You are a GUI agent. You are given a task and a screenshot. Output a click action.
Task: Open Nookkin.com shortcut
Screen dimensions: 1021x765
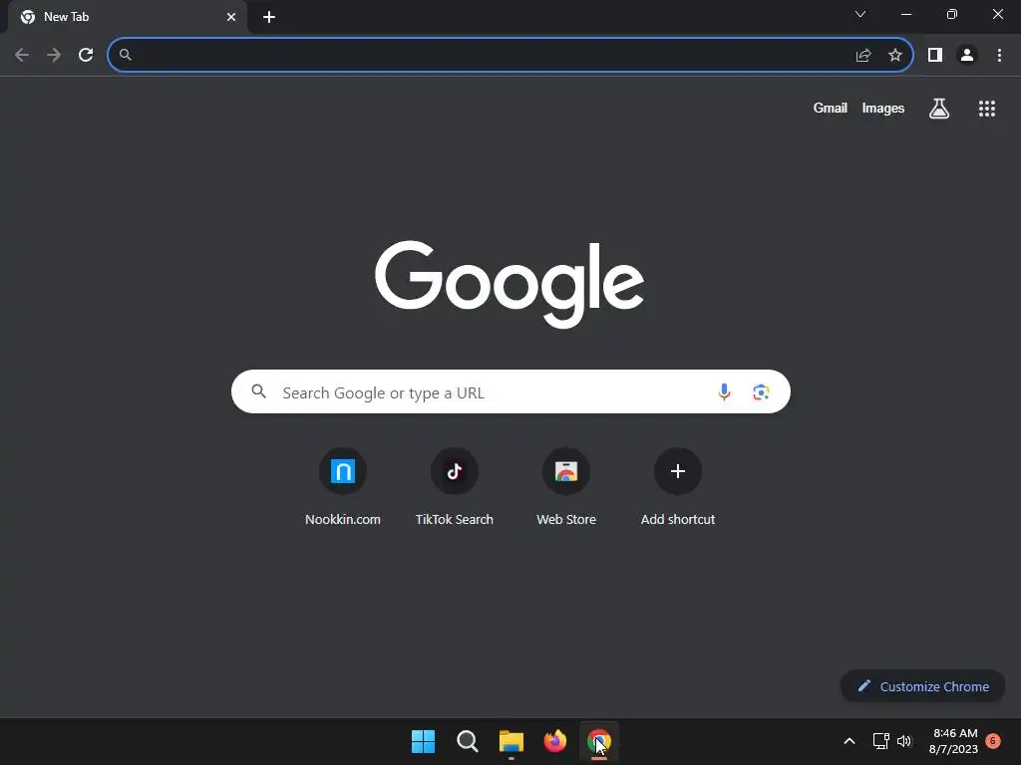pos(343,486)
